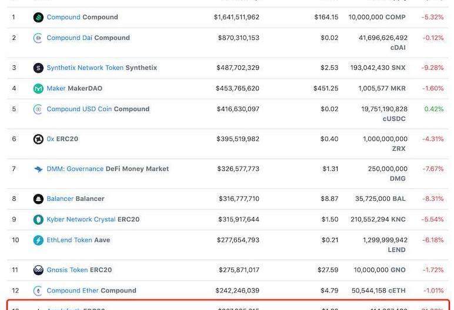Select the market cap $487,702,329
Screen dimensions: 454x310
[x=238, y=68]
